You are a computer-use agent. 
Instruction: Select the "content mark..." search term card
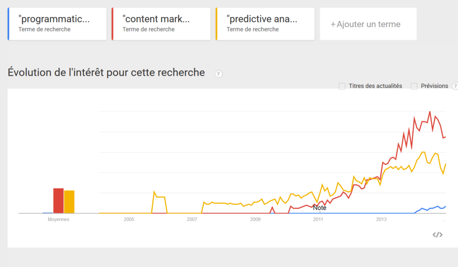(161, 24)
